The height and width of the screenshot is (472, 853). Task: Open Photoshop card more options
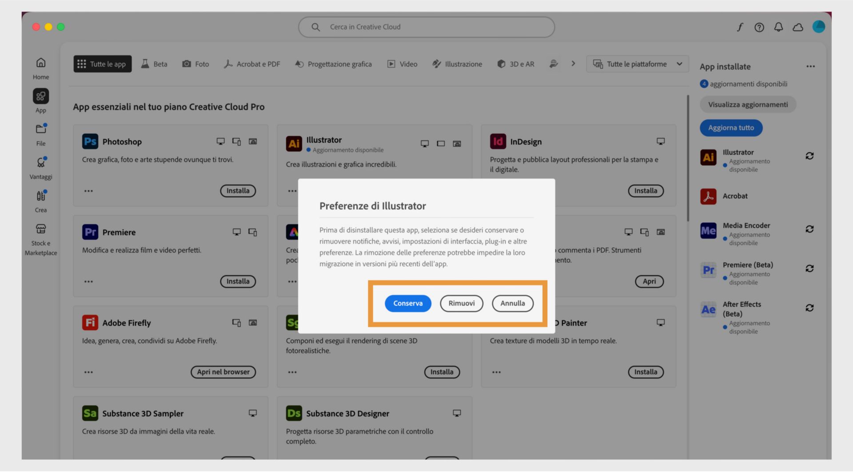[x=88, y=191]
